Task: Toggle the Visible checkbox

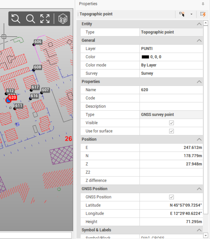Action: pyautogui.click(x=171, y=123)
